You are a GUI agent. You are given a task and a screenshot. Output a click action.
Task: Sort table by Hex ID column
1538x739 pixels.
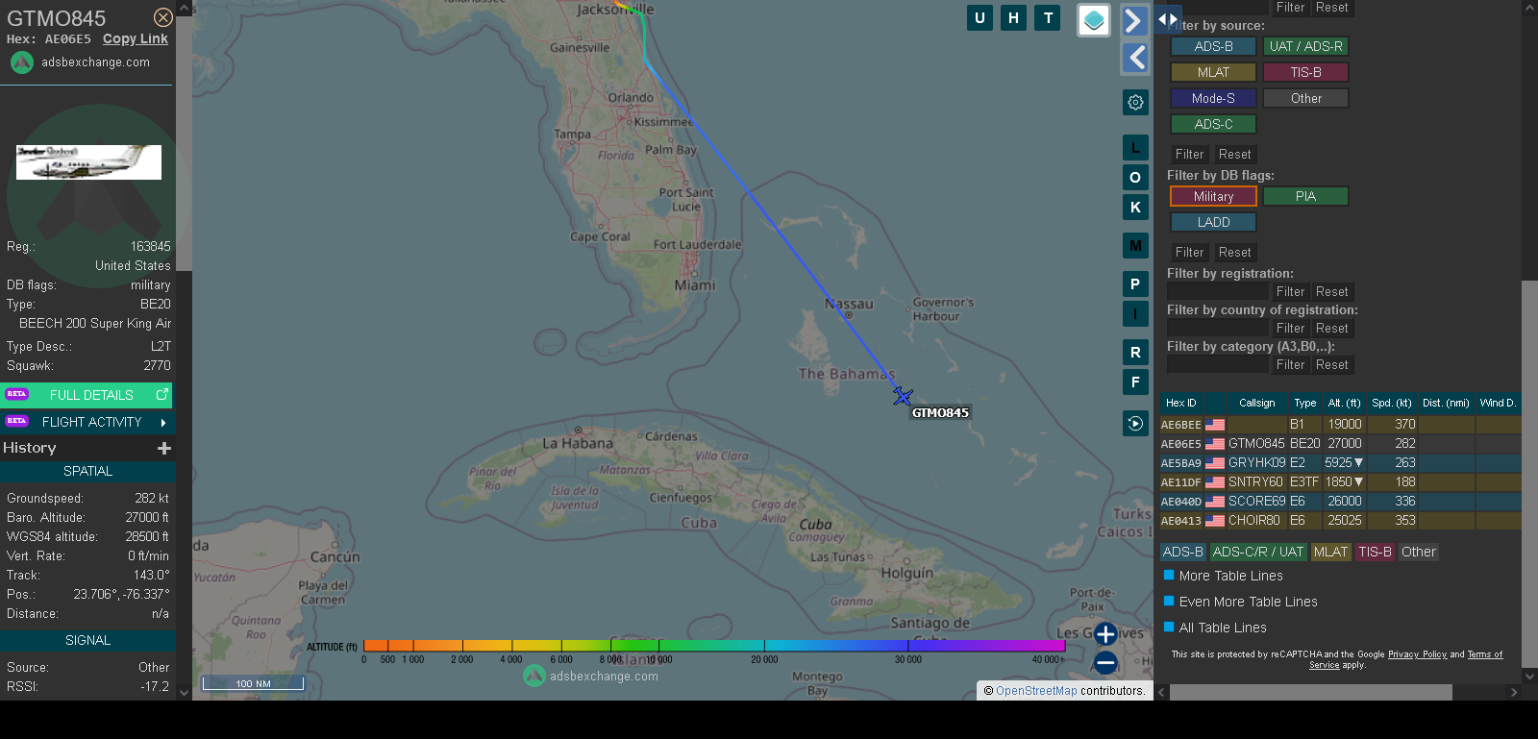click(x=1180, y=404)
